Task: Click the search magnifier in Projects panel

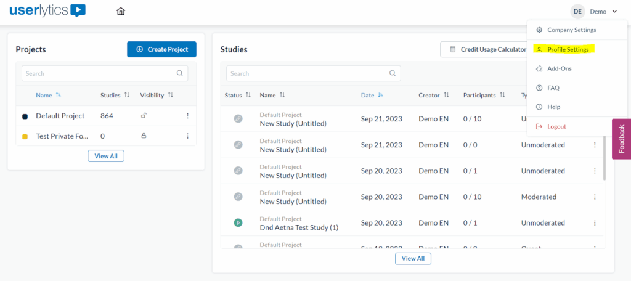Action: tap(179, 73)
